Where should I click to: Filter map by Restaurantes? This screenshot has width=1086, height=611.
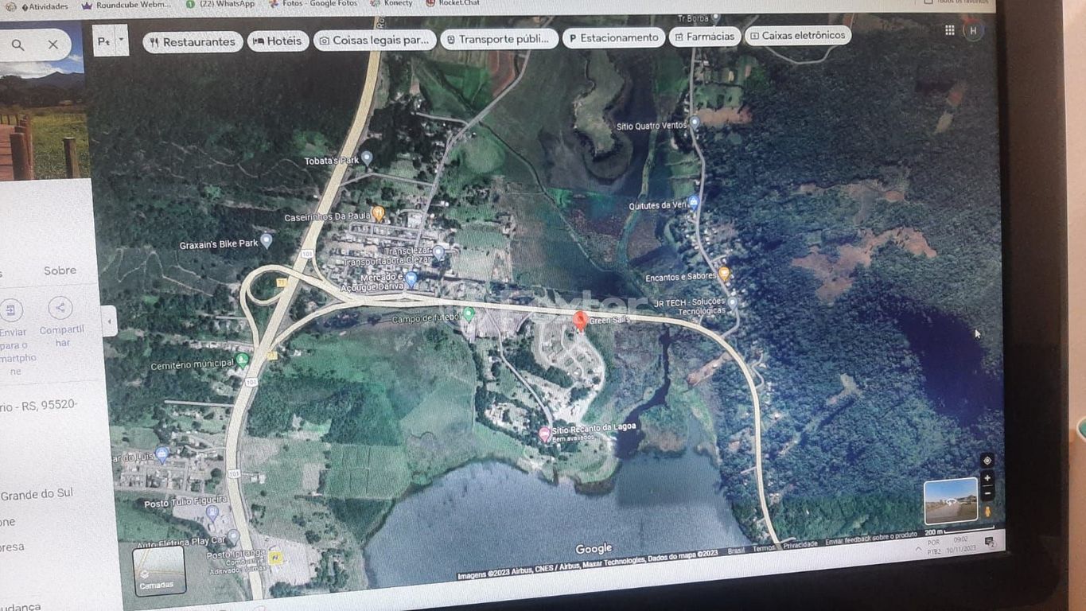(193, 42)
